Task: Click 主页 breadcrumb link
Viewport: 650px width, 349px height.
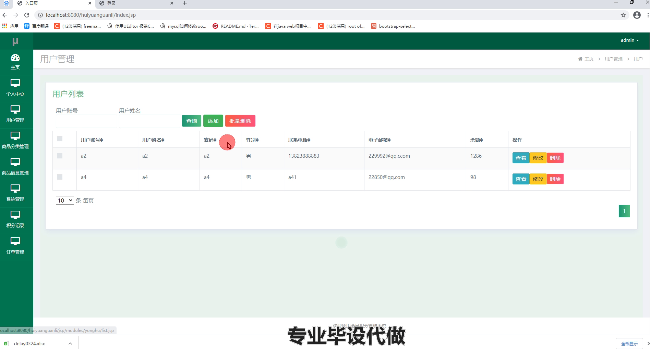Action: coord(589,59)
